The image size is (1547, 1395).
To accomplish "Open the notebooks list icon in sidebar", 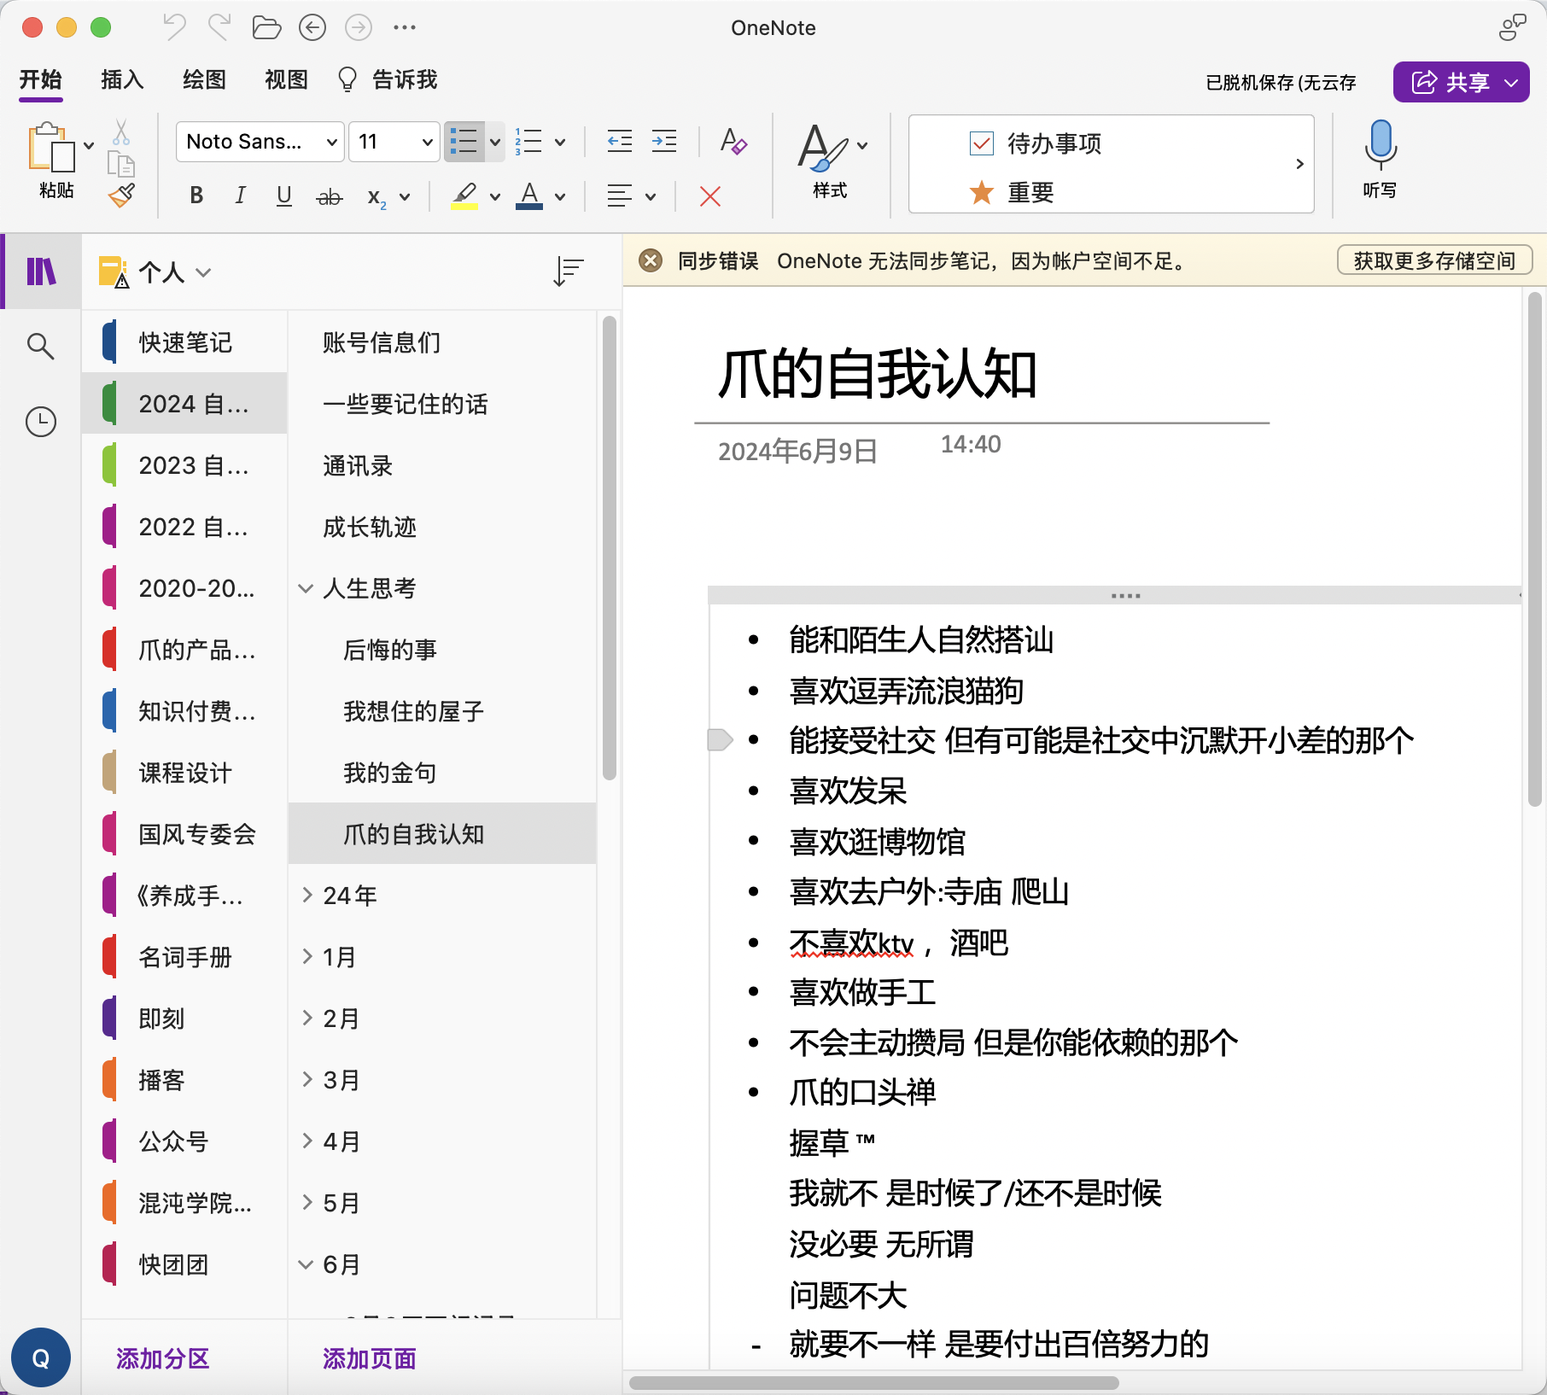I will pos(41,271).
